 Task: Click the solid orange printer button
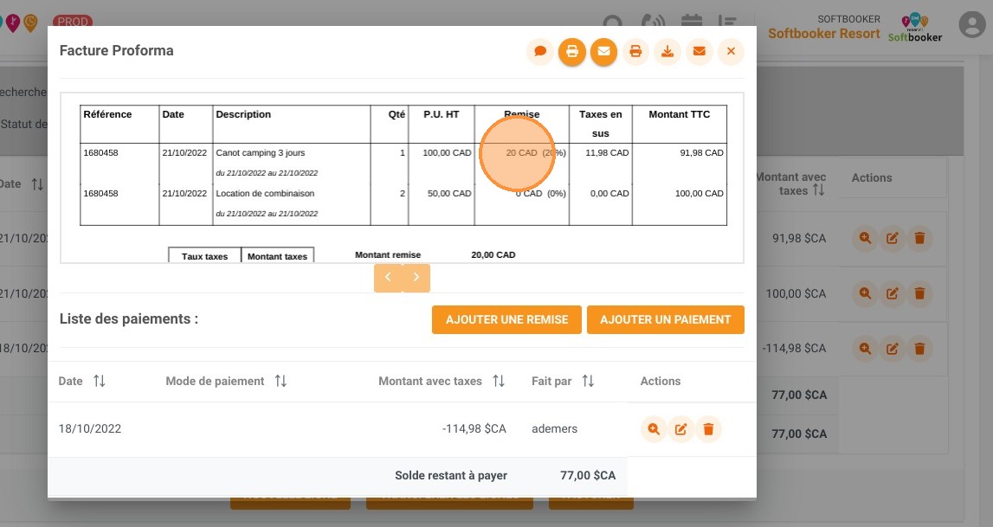click(572, 51)
